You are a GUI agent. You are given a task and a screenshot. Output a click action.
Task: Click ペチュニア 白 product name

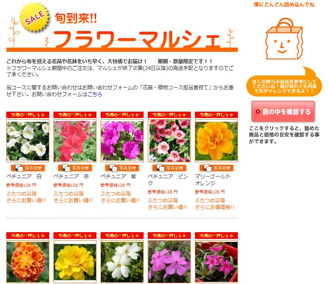pyautogui.click(x=24, y=177)
